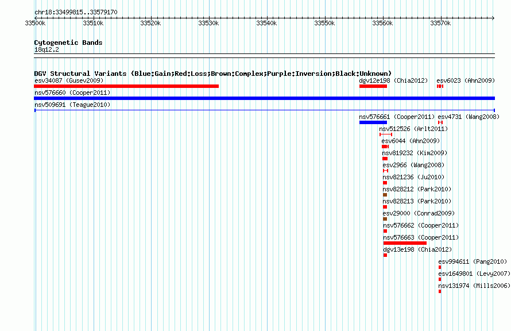Image resolution: width=511 pixels, height=331 pixels.
Task: Click the esv2966 (Wang2008) red bracket glyph
Action: point(385,171)
